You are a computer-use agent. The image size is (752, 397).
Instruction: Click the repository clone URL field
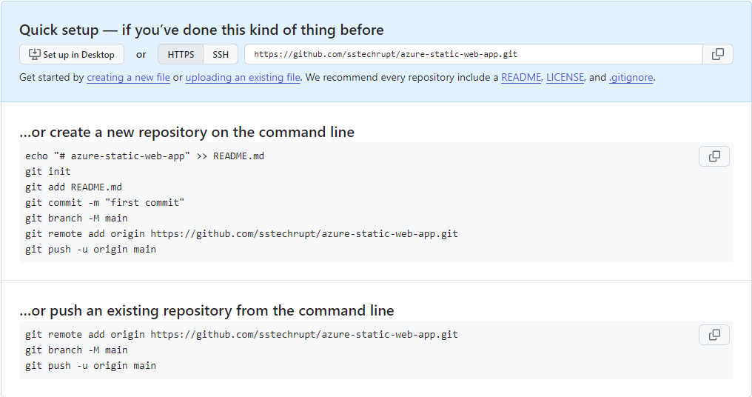click(474, 54)
